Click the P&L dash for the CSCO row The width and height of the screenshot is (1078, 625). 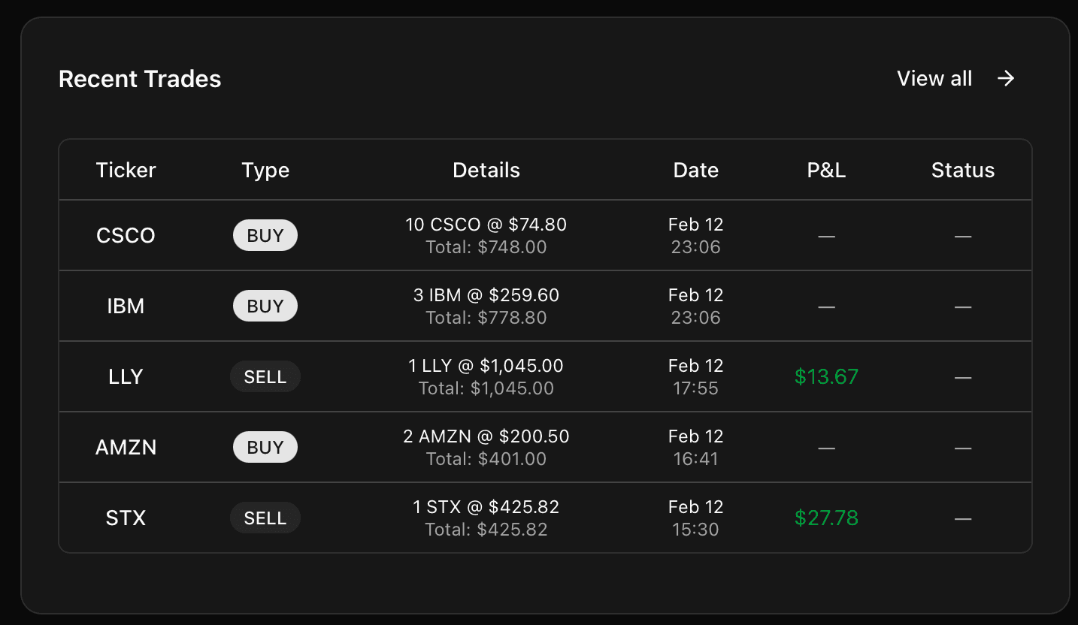pos(826,235)
